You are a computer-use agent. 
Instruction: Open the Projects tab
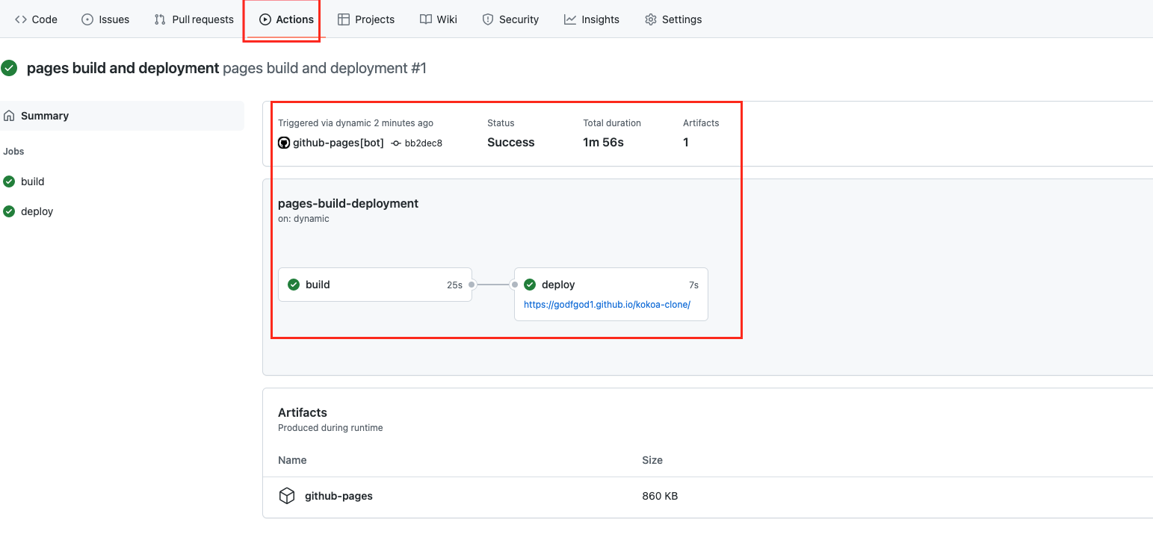click(366, 19)
